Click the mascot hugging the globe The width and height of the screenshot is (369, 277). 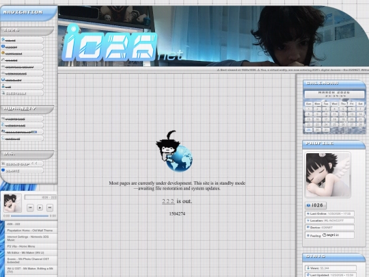(174, 151)
